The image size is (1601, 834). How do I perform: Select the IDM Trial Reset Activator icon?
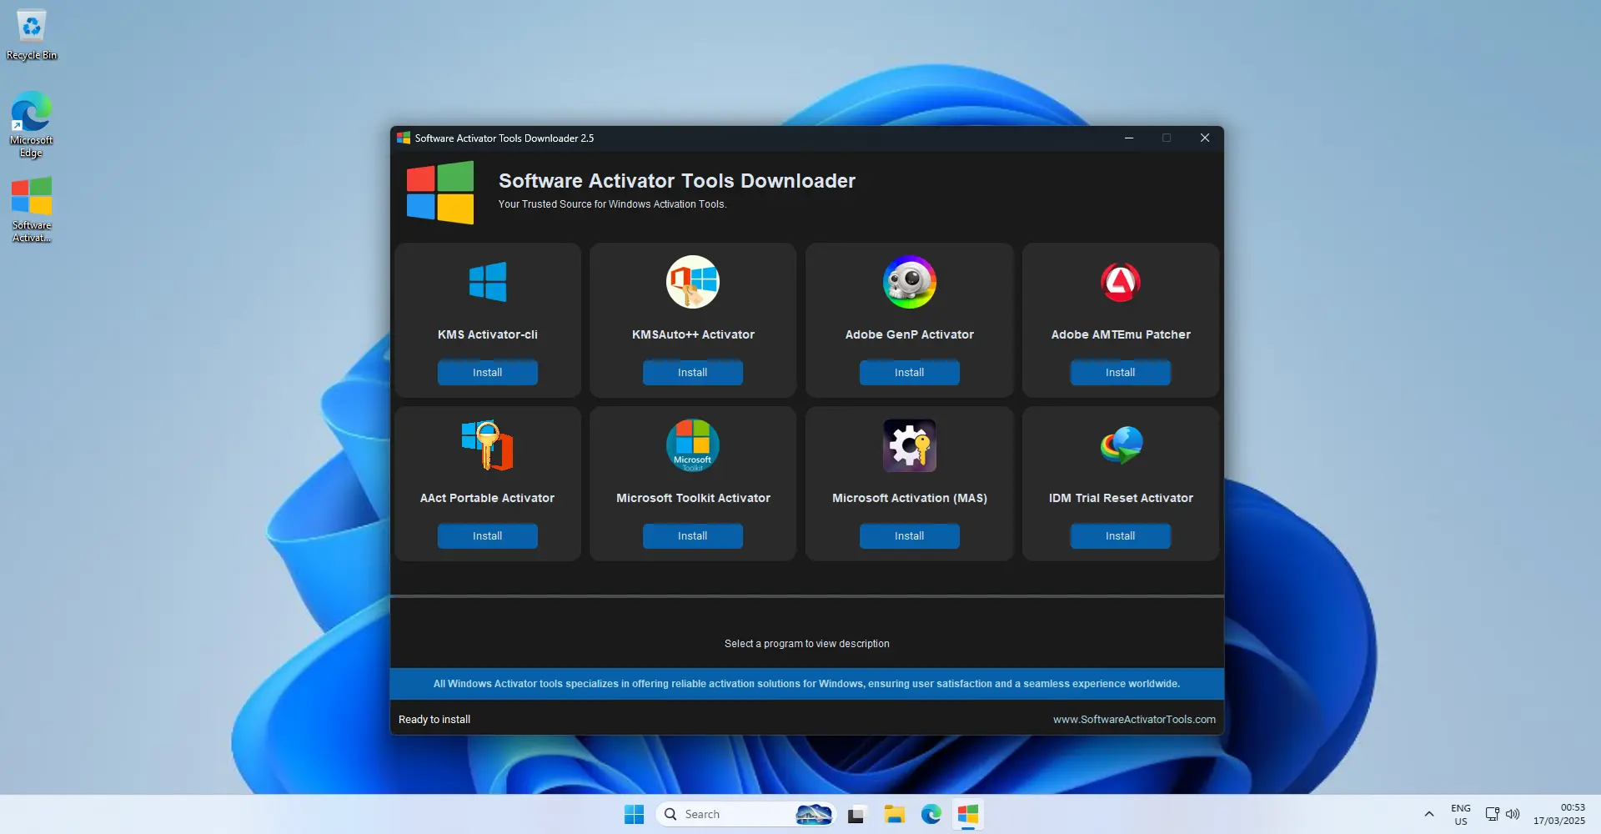1120,445
